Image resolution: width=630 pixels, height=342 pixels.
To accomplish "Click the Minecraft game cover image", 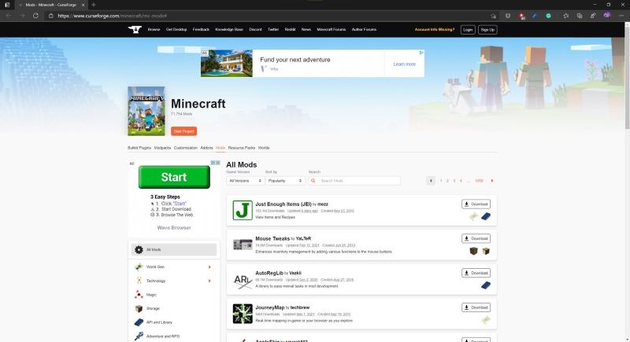I will (x=146, y=111).
